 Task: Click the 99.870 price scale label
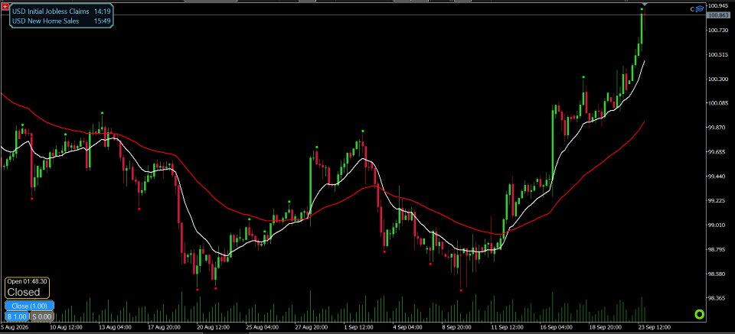click(x=717, y=128)
